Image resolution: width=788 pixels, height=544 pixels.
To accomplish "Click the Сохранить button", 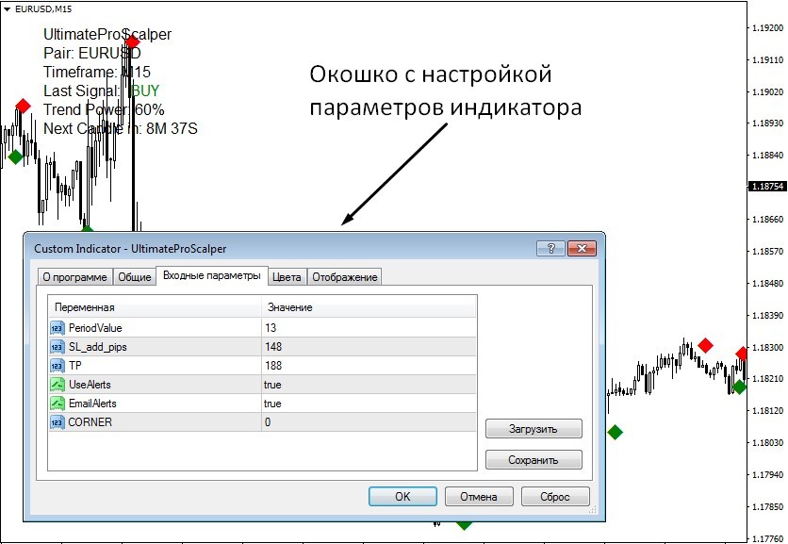I will 534,460.
